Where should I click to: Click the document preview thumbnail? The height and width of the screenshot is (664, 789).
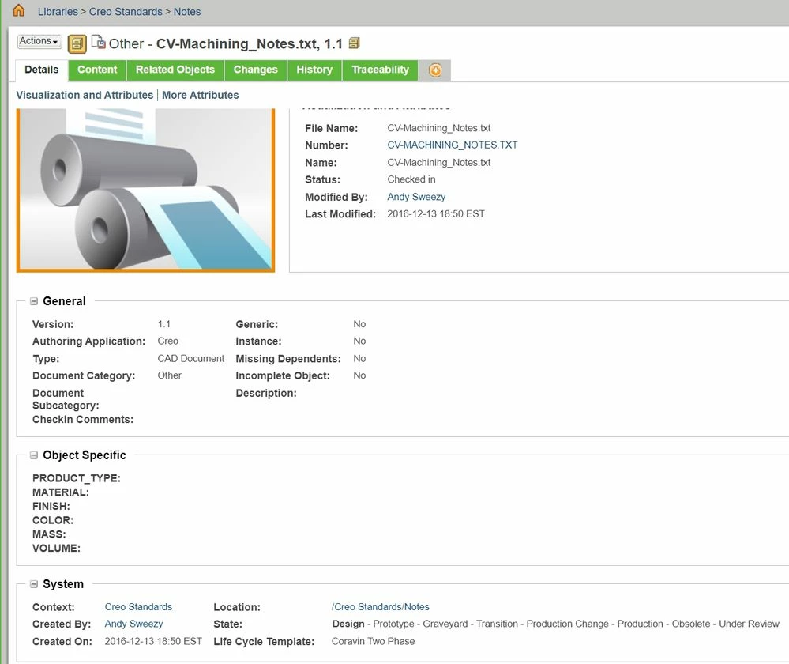[145, 190]
